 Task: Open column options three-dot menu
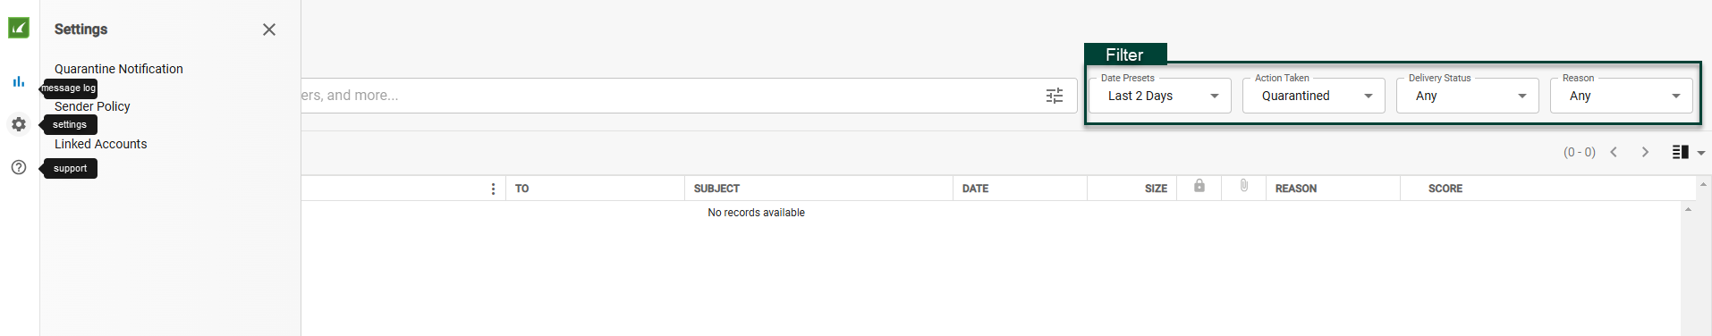pyautogui.click(x=493, y=189)
